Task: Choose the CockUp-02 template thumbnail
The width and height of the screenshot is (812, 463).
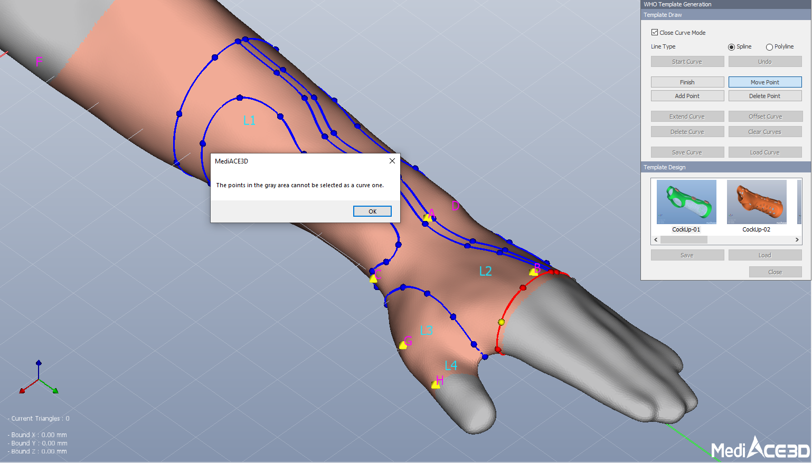Action: [x=756, y=202]
